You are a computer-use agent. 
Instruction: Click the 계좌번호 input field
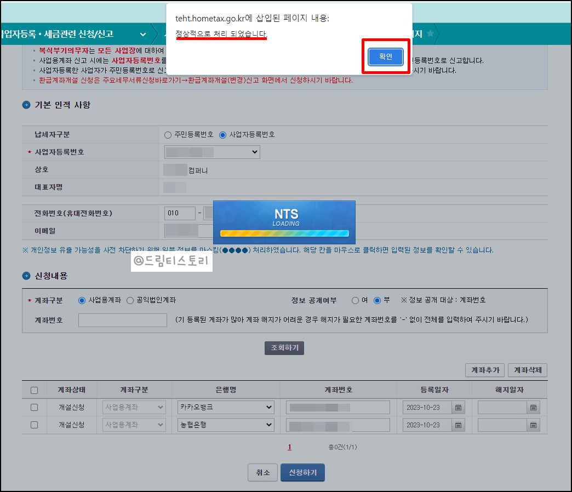(122, 320)
